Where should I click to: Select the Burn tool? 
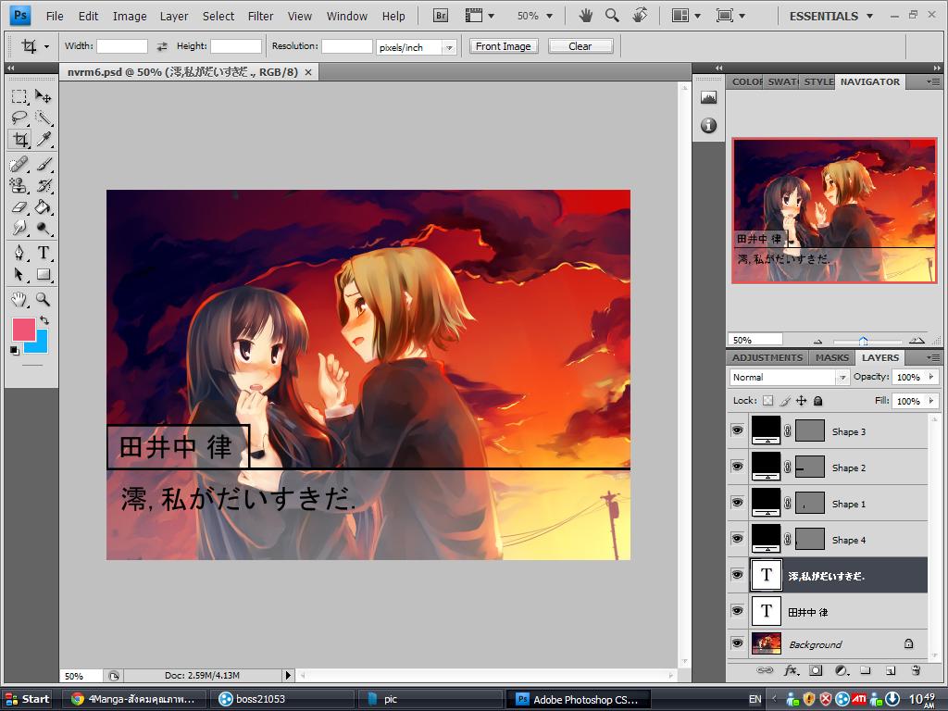43,228
